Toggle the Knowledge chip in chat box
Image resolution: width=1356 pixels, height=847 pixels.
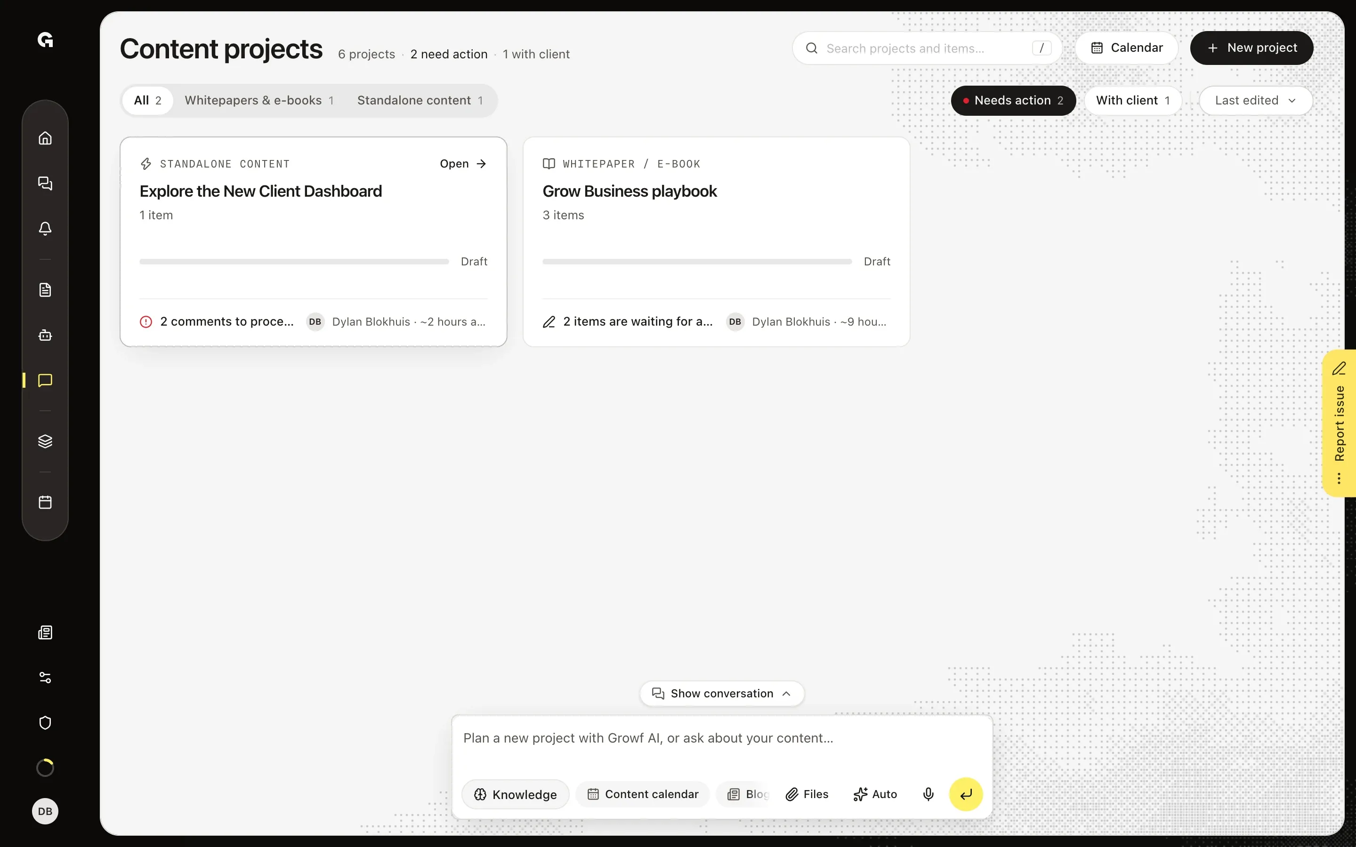516,794
